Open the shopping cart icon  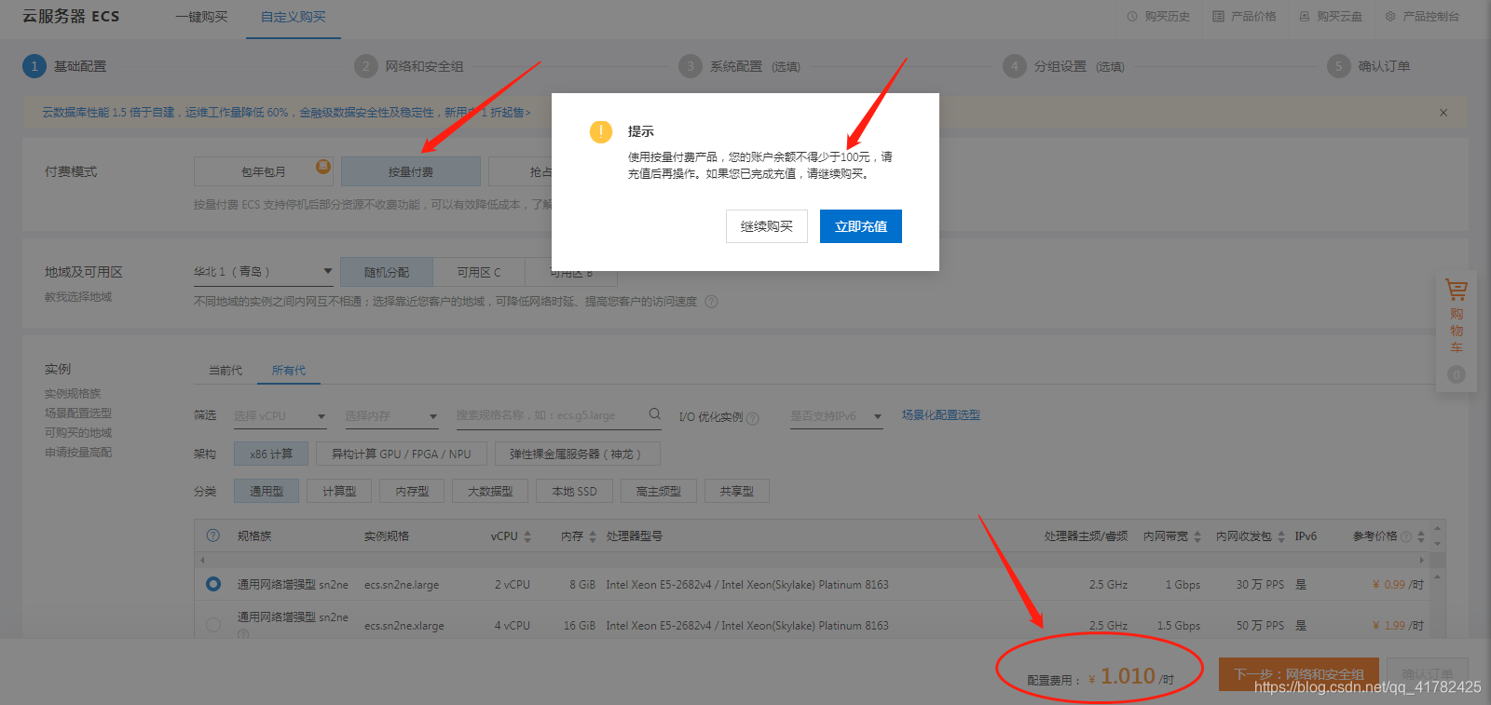(1457, 290)
